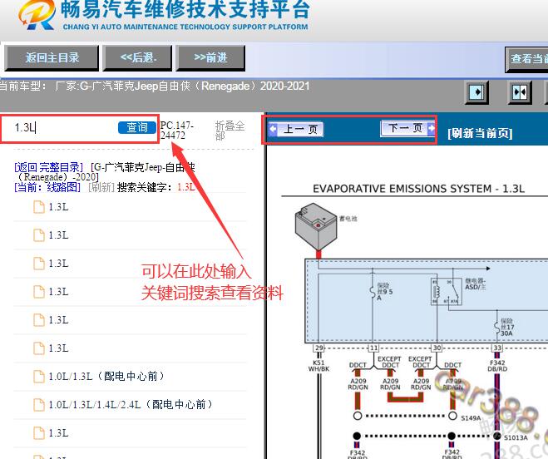Click the 9.5A fuse symbol in the diagram
Image resolution: width=548 pixels, height=459 pixels.
(373, 292)
